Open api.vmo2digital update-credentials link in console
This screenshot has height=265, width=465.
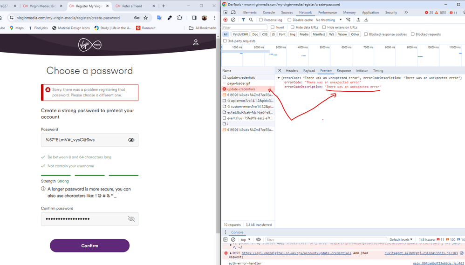[x=296, y=253]
